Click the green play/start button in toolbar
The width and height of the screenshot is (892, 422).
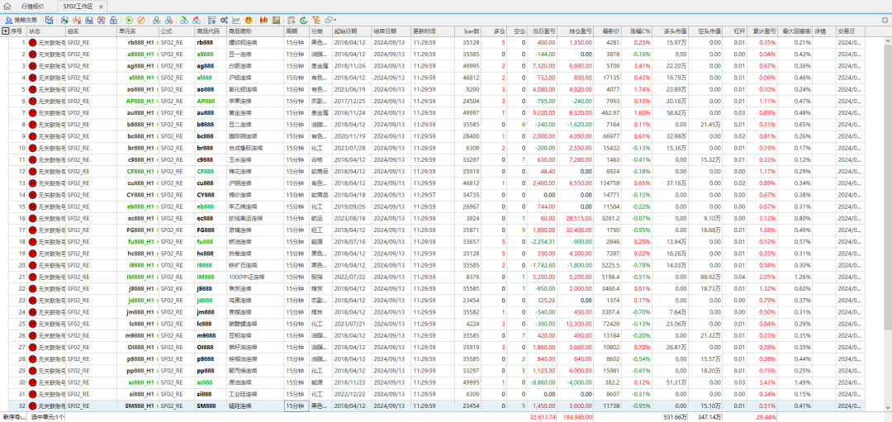[x=129, y=19]
